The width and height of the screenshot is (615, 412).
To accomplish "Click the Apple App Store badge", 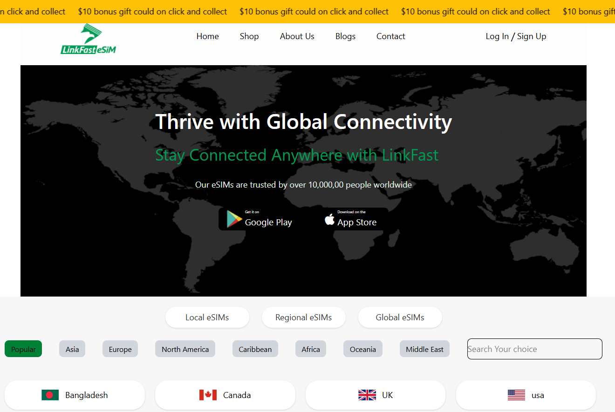I will (351, 219).
